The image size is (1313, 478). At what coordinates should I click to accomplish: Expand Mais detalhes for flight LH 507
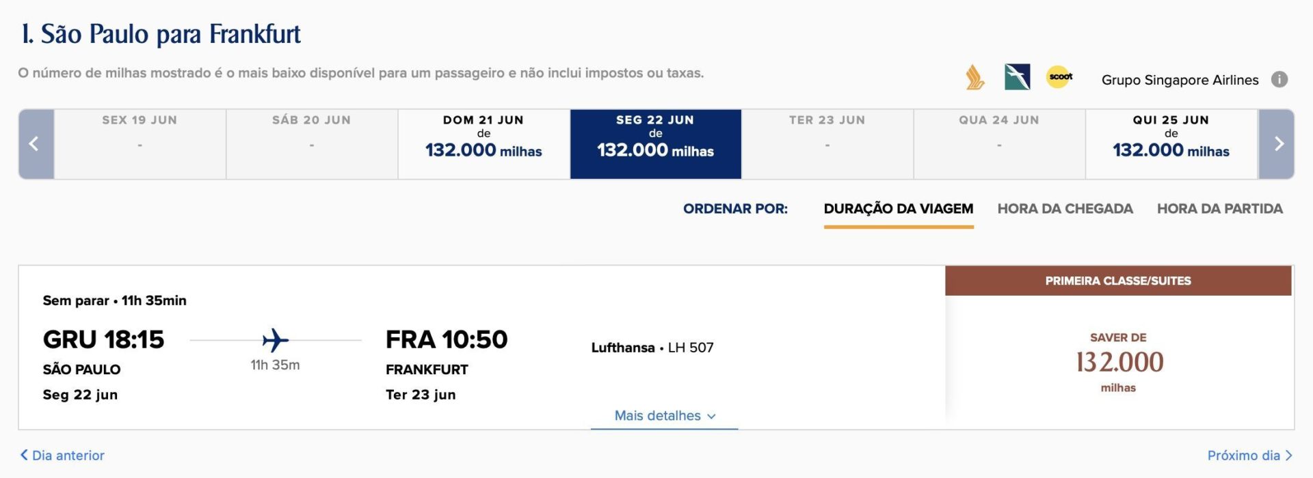click(x=665, y=416)
